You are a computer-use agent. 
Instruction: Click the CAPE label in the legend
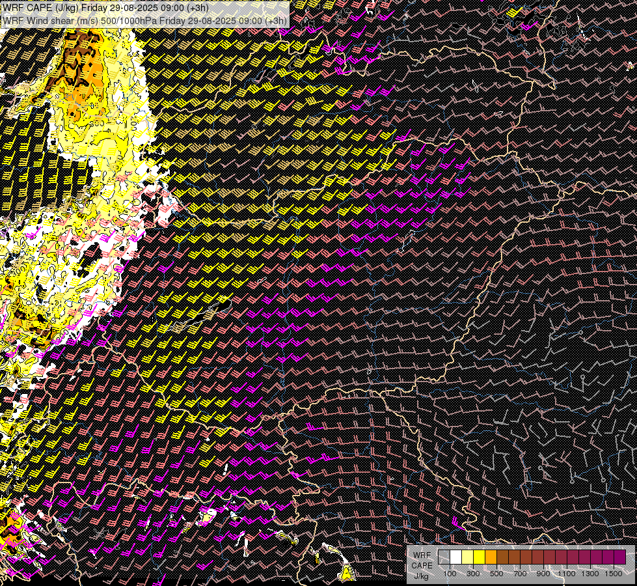coord(422,566)
